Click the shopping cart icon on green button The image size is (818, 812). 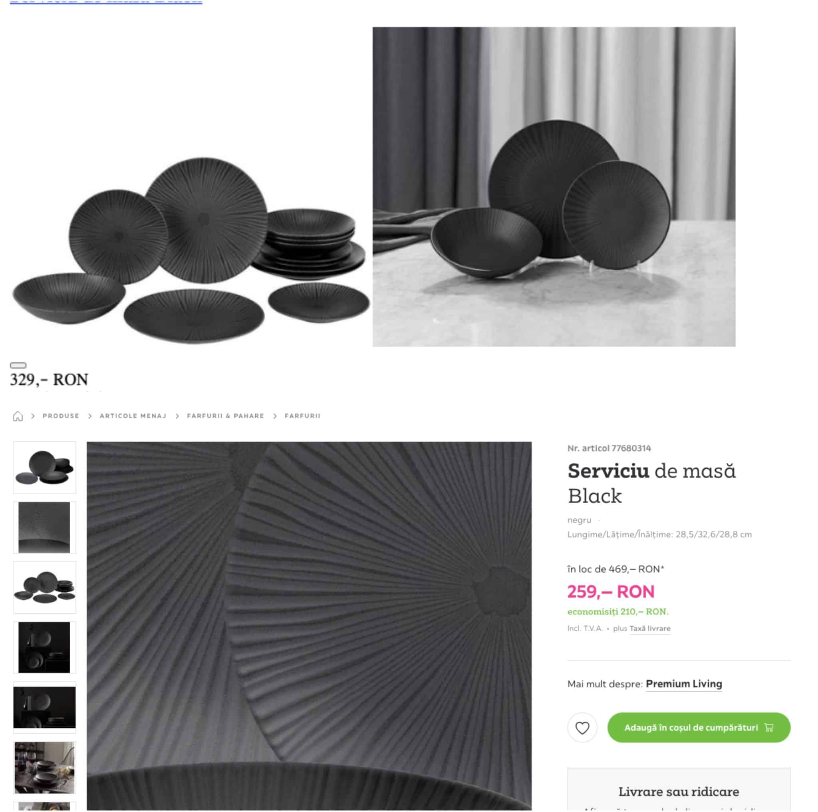(769, 728)
